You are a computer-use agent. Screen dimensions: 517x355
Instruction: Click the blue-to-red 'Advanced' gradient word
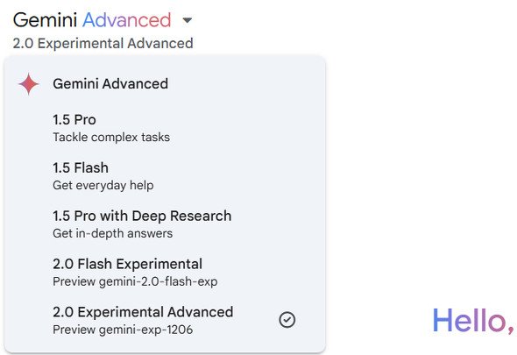[x=127, y=20]
